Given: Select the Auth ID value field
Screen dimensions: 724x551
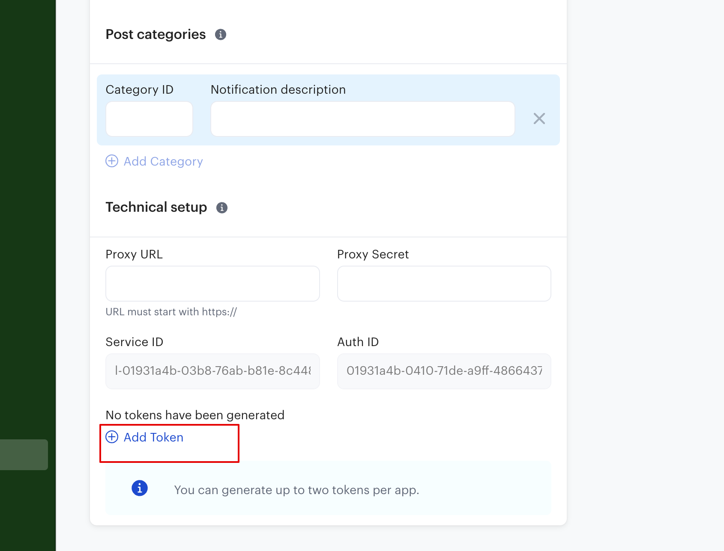Looking at the screenshot, I should tap(444, 371).
